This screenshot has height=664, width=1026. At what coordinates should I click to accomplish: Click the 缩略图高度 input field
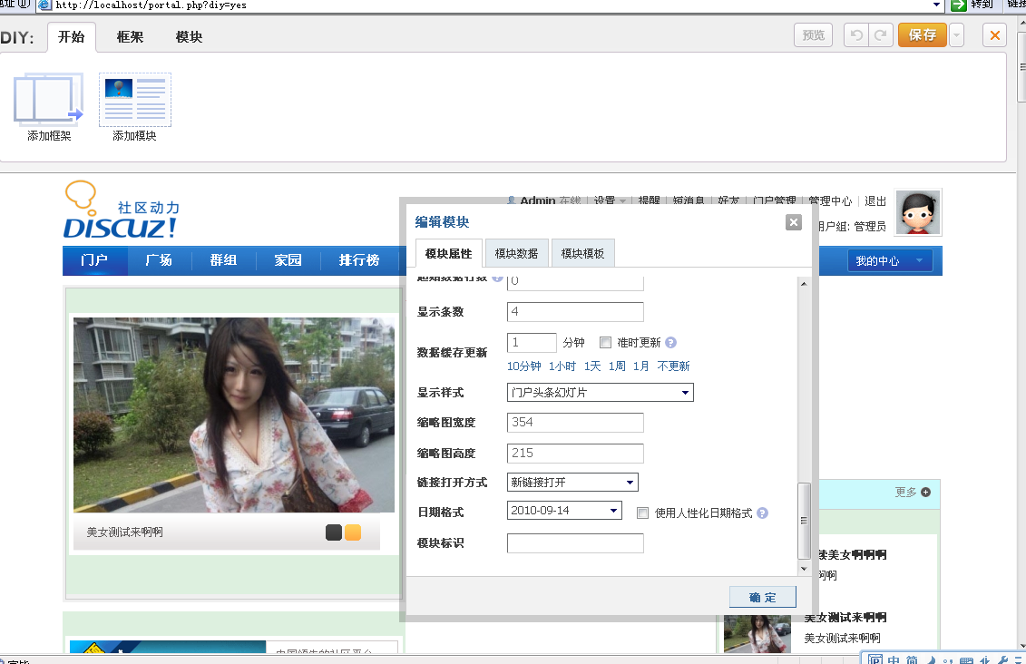575,453
